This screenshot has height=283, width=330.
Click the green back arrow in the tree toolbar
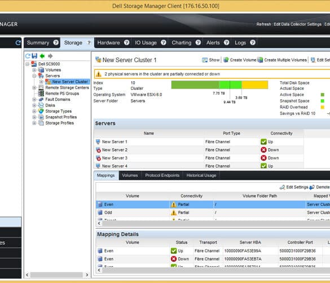(42, 56)
